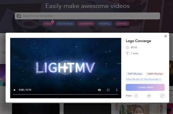Close the Logo Converge preview dialog
The image size is (173, 114).
[x=165, y=36]
